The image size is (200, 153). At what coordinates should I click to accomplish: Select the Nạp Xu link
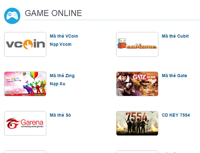click(58, 84)
